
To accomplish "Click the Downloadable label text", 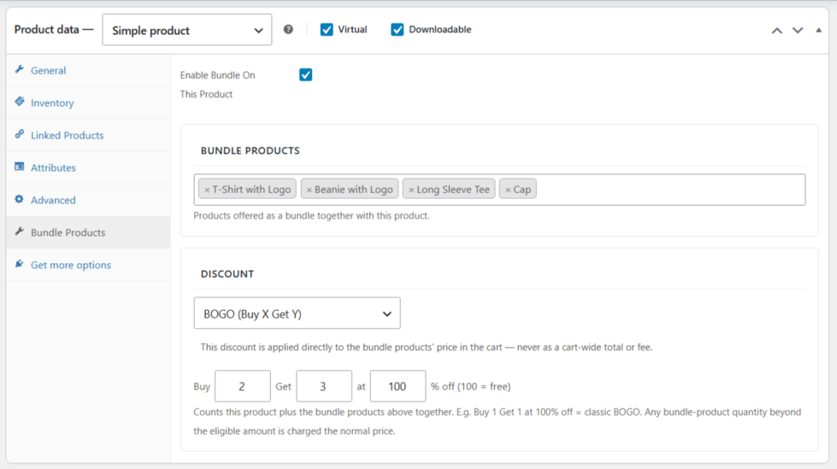I will coord(439,29).
